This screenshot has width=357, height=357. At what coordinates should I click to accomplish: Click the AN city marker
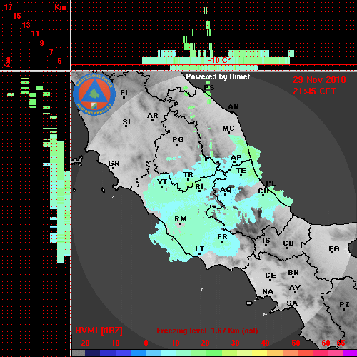pyautogui.click(x=233, y=111)
